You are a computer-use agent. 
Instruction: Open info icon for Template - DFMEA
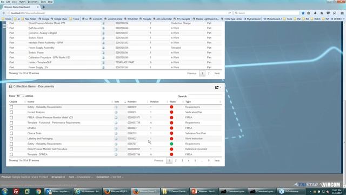(x=116, y=154)
